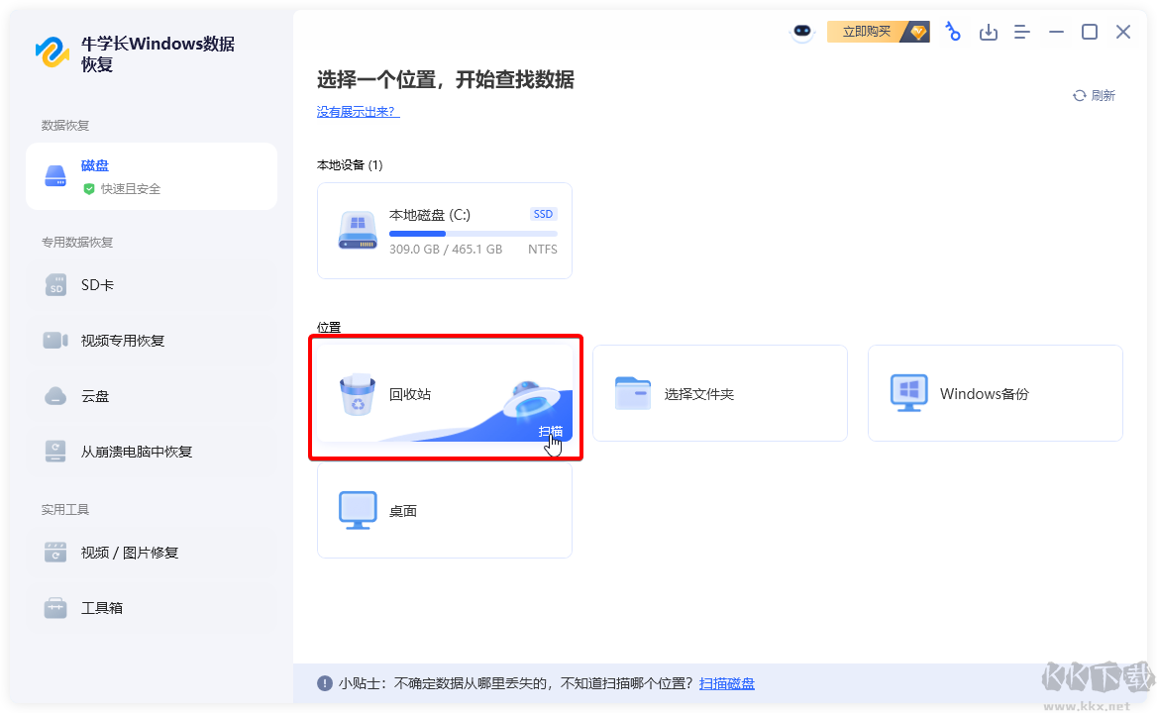Open the hamburger menu in title bar
The height and width of the screenshot is (713, 1157).
1021,31
